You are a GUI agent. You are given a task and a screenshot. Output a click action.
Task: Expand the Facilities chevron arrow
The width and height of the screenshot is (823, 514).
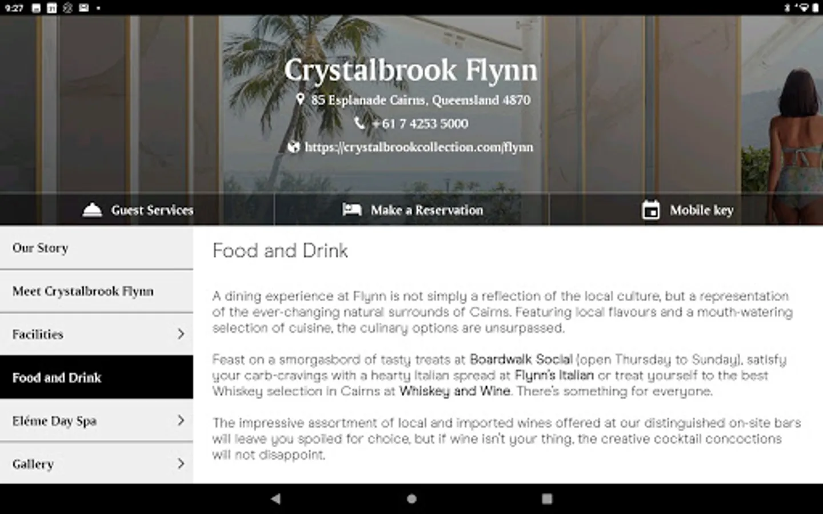click(x=181, y=334)
